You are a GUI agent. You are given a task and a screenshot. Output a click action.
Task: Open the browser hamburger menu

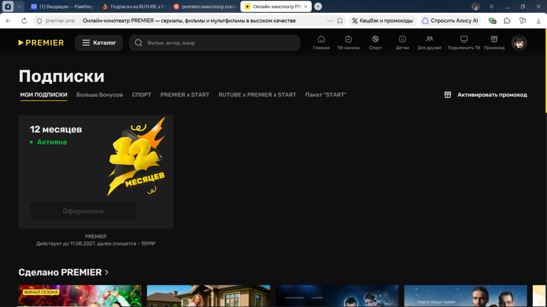[491, 7]
